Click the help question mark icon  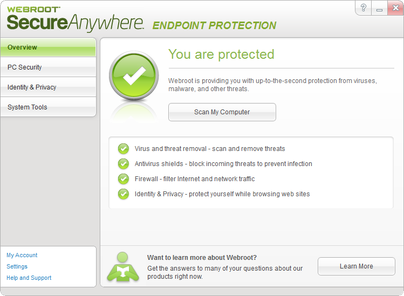pyautogui.click(x=364, y=8)
